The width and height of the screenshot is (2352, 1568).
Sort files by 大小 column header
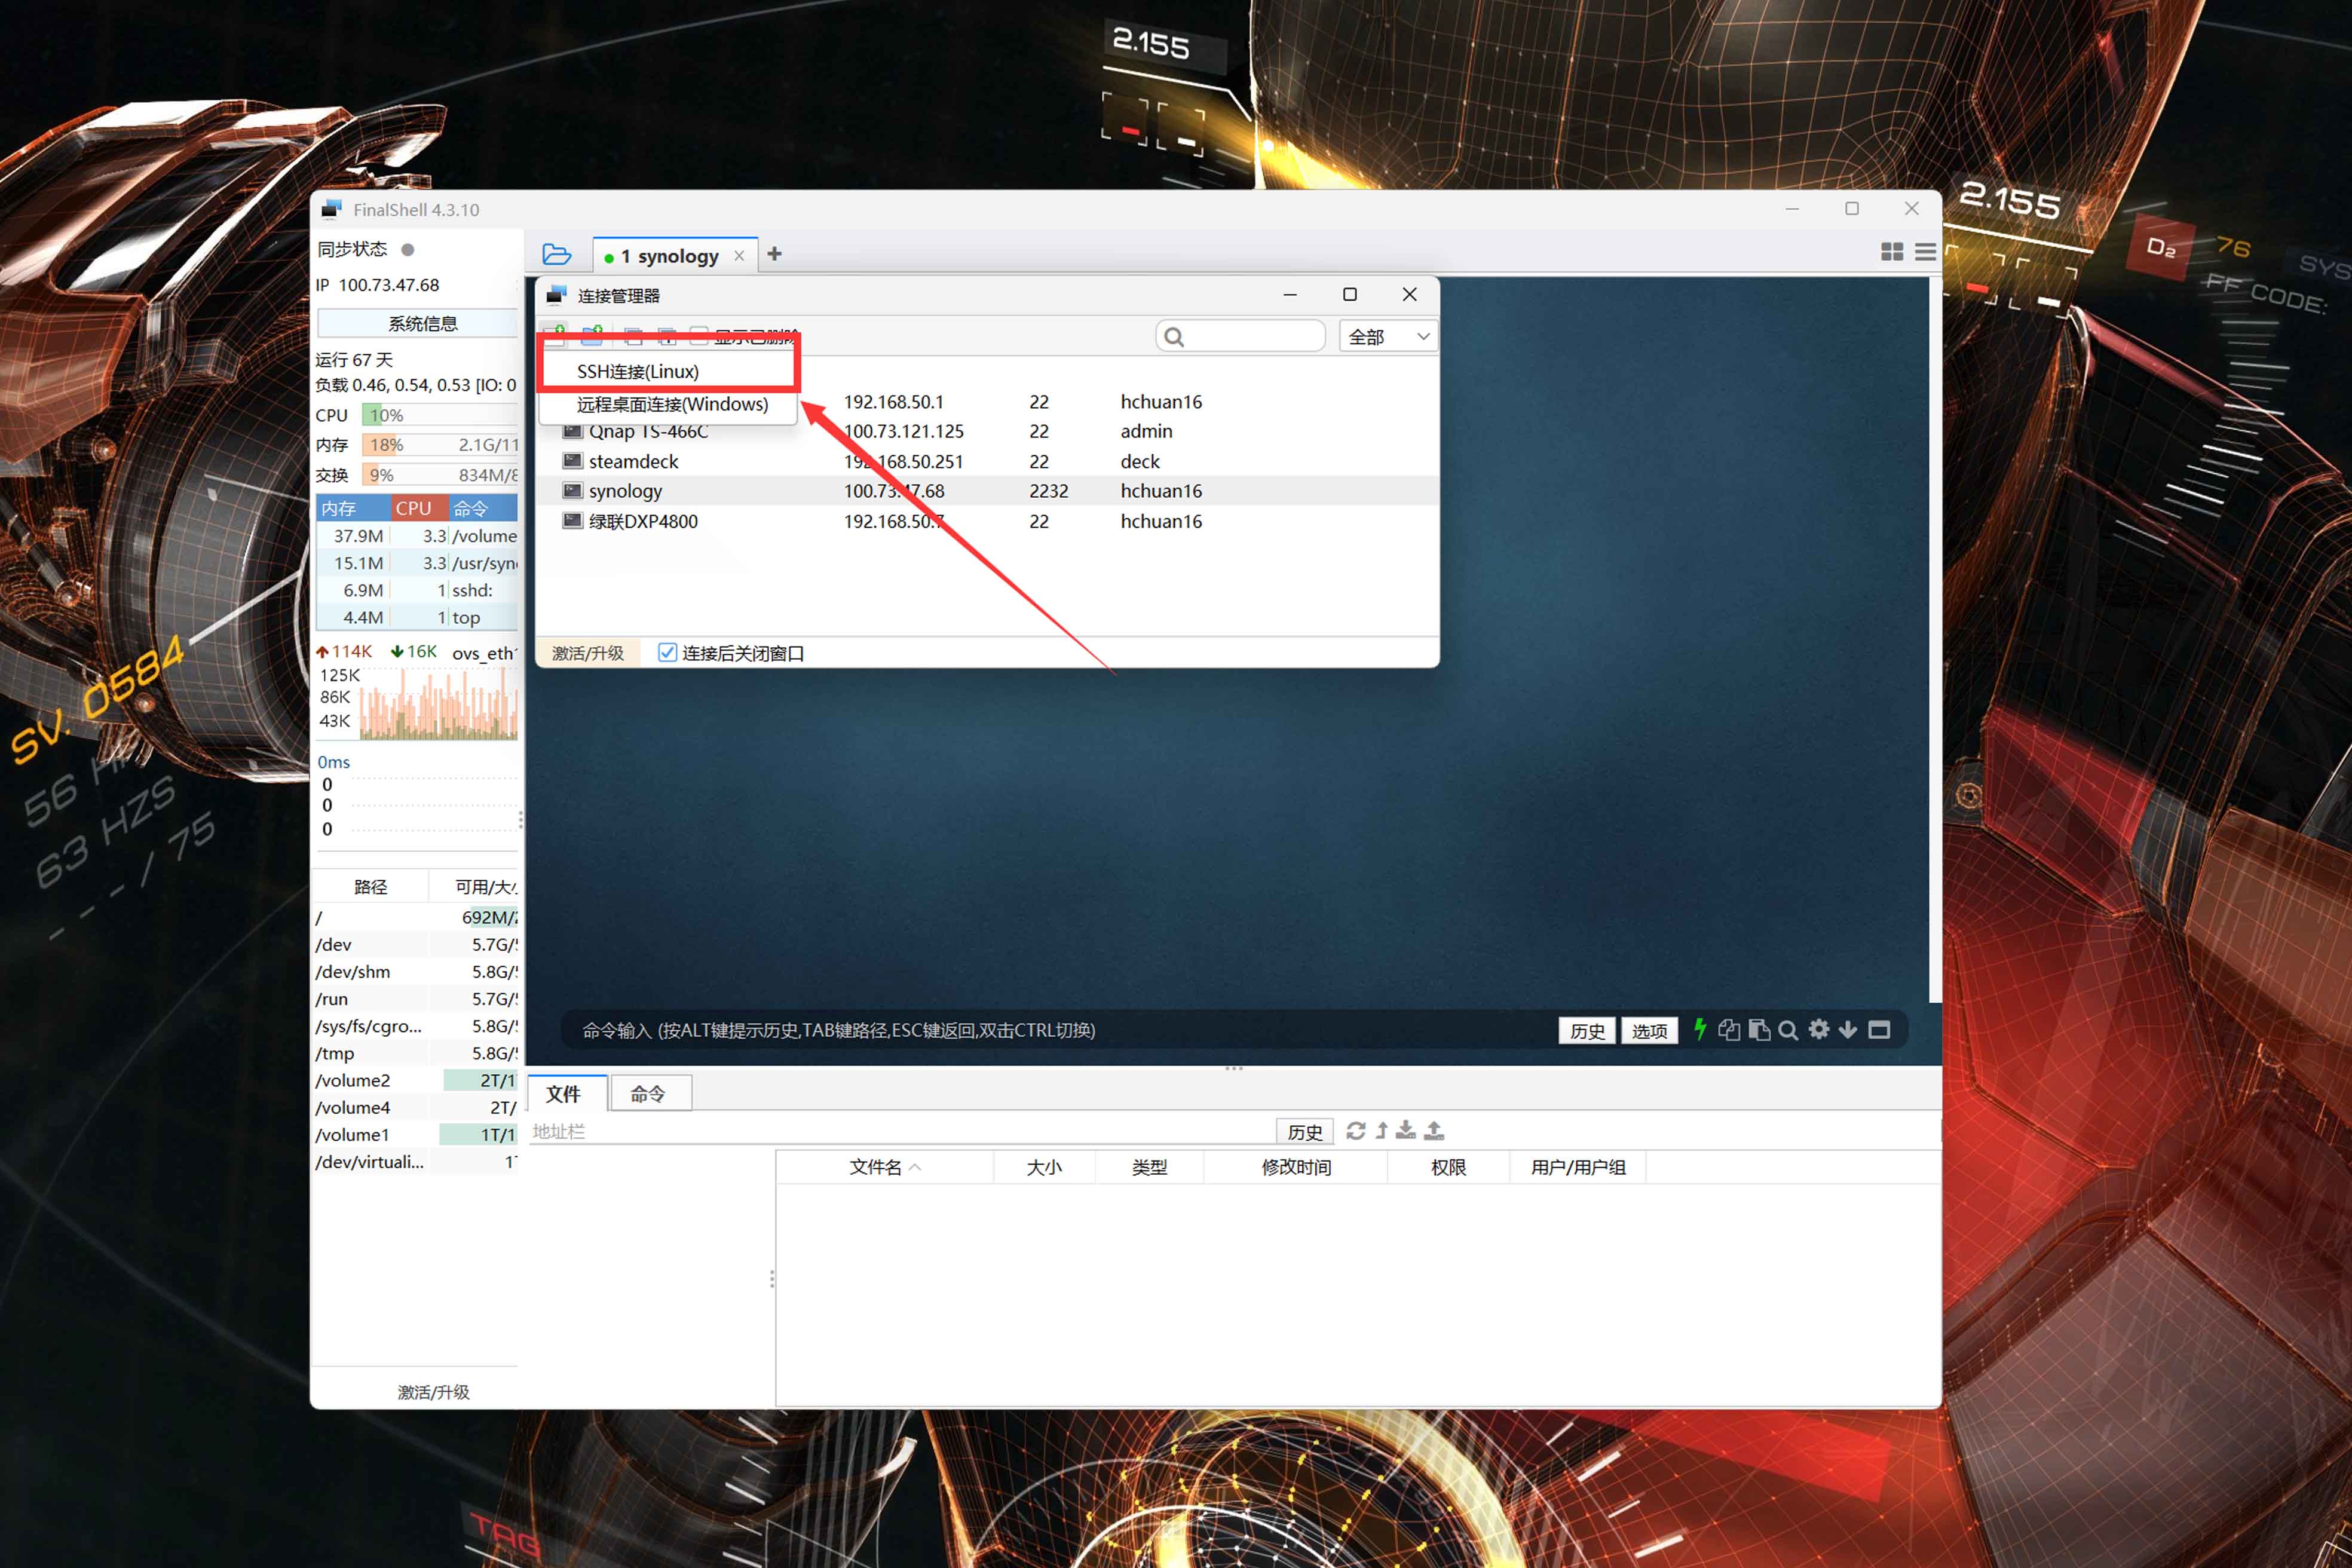(1044, 1167)
